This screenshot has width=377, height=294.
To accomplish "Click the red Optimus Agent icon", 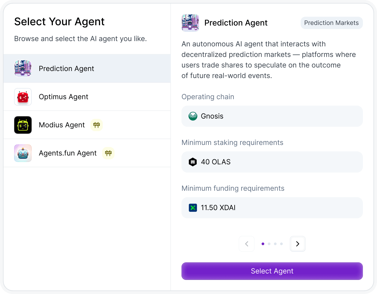I will pyautogui.click(x=23, y=97).
